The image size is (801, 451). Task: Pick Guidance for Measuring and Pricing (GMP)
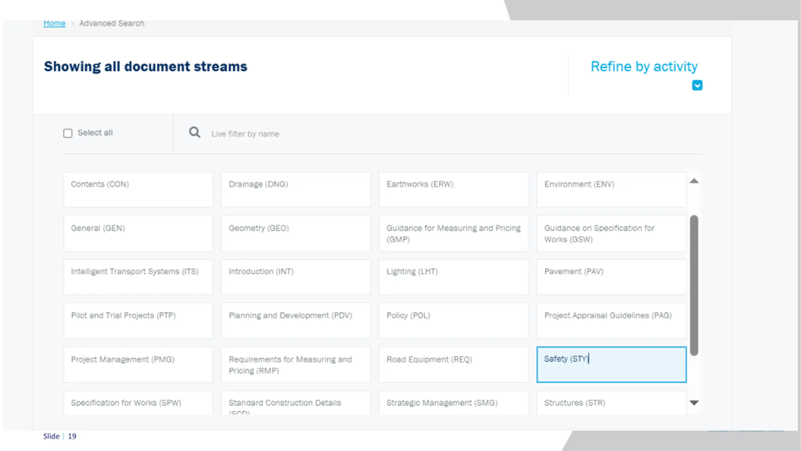(x=454, y=233)
